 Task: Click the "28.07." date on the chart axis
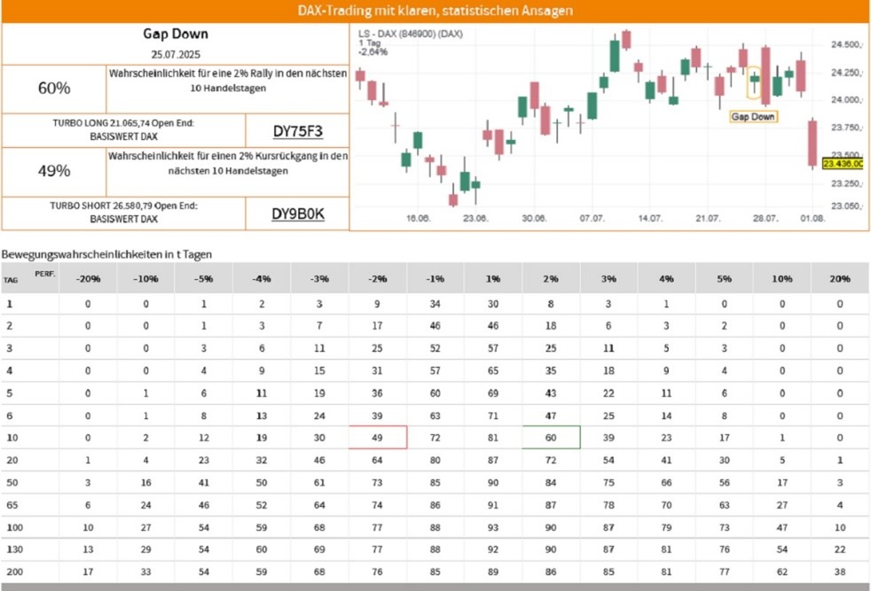coord(765,219)
